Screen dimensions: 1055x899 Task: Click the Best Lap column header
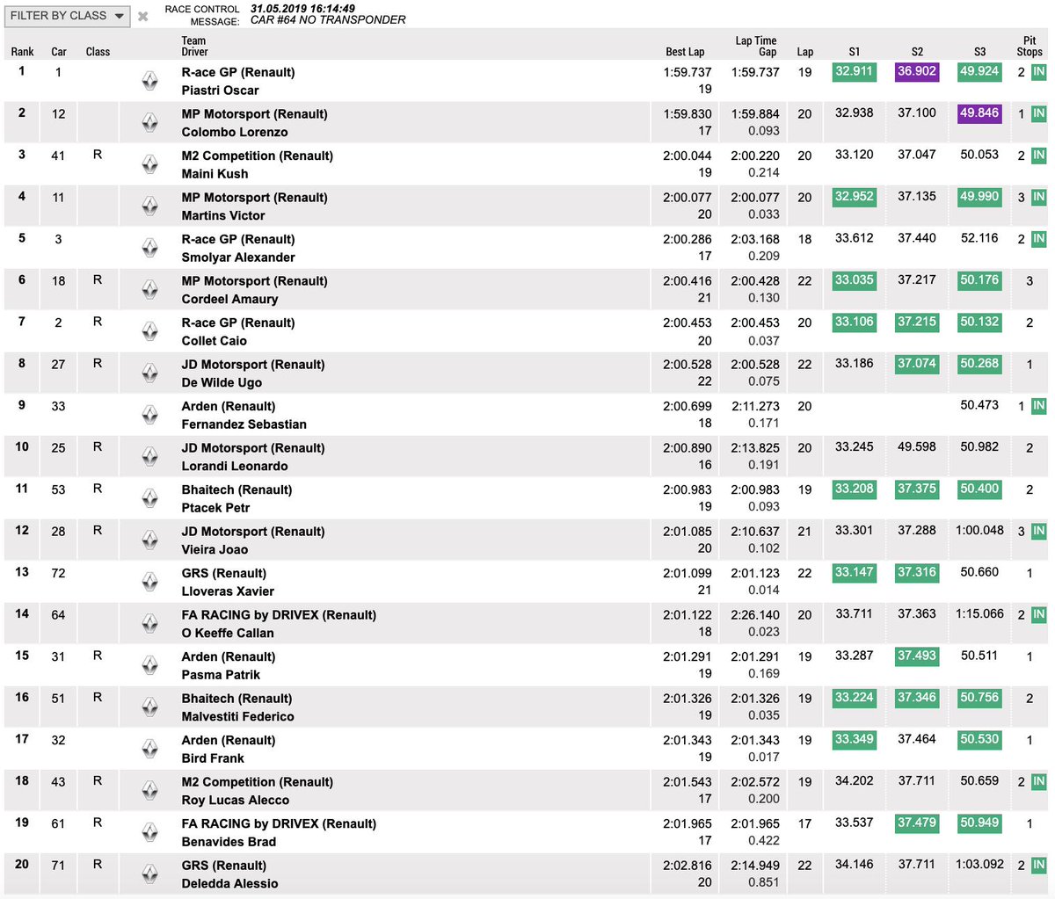tap(685, 52)
